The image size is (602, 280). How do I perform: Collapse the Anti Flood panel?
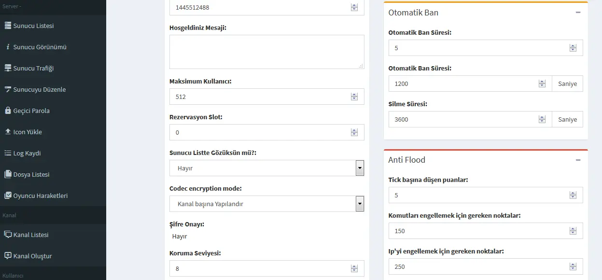click(x=578, y=160)
